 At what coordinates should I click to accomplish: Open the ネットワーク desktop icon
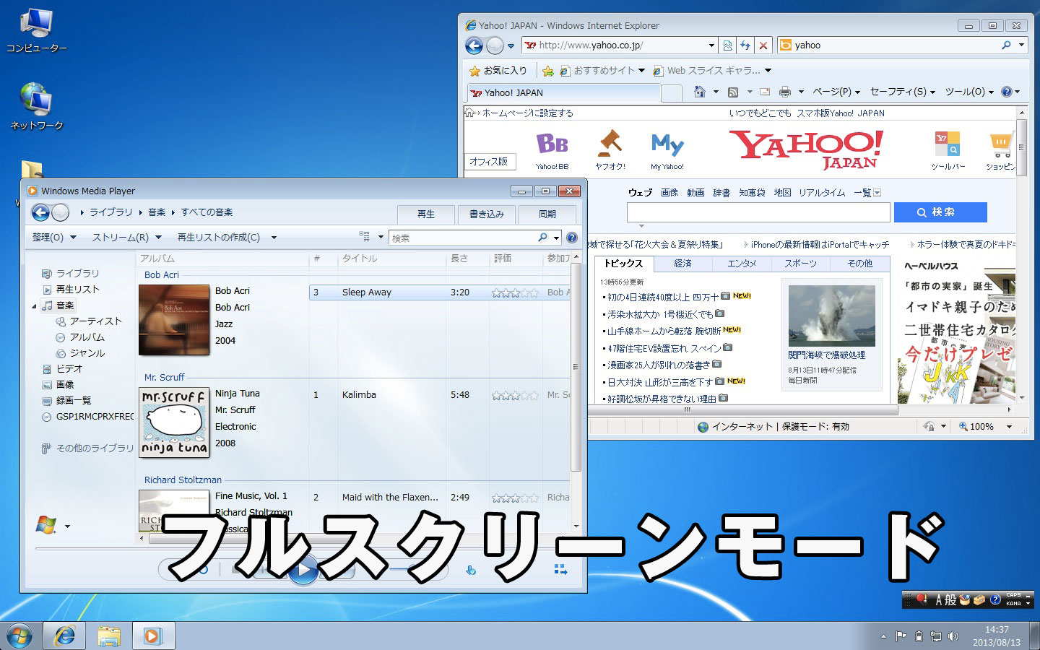point(36,106)
